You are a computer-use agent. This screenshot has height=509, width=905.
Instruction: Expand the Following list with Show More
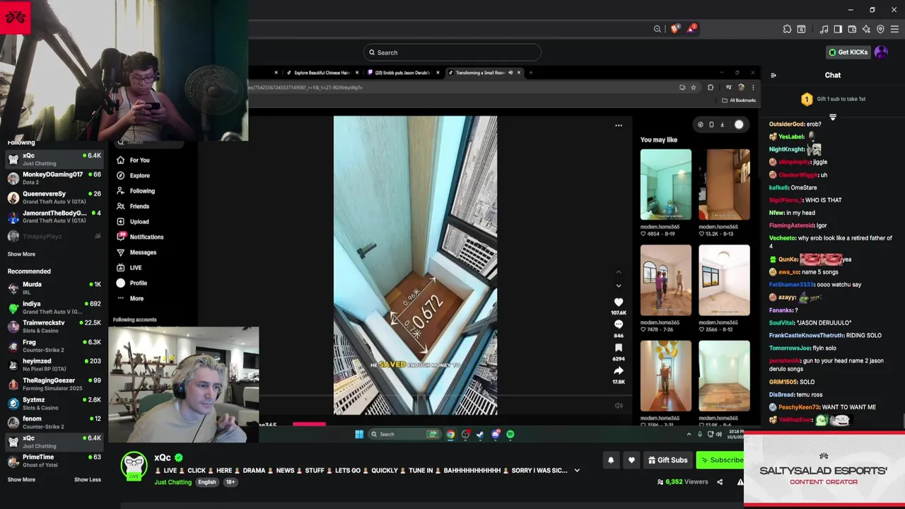click(x=21, y=254)
